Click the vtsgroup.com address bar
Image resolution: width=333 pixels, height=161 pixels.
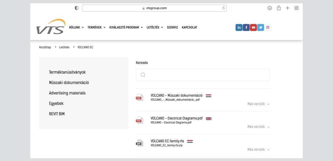pos(154,8)
